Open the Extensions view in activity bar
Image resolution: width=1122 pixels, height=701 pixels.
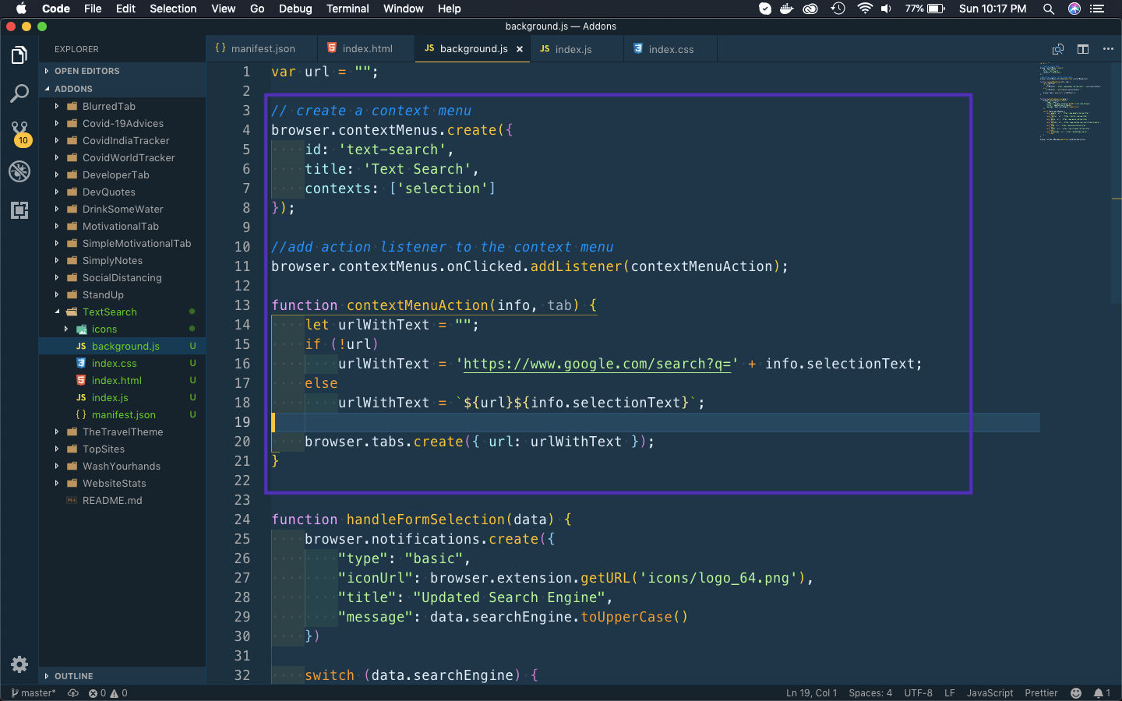(x=19, y=210)
